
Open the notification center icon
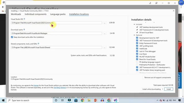pyautogui.click(x=179, y=100)
